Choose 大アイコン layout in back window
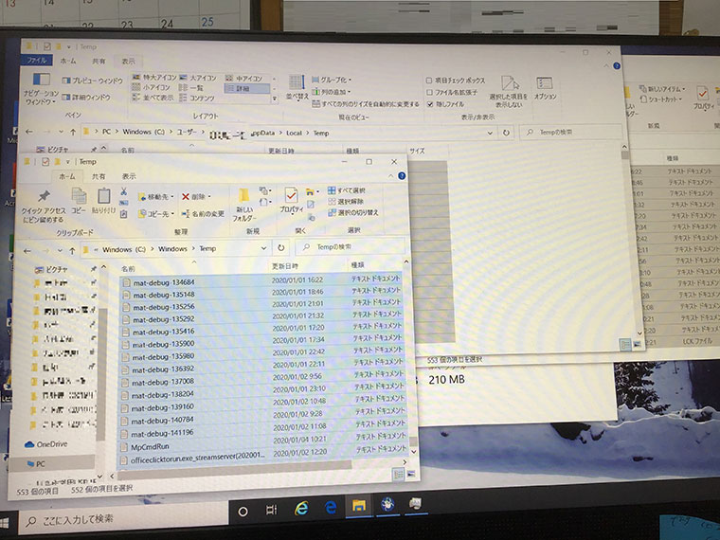720x540 pixels. point(197,78)
